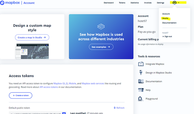Choose Sign out in the user dropdown

tap(167, 36)
